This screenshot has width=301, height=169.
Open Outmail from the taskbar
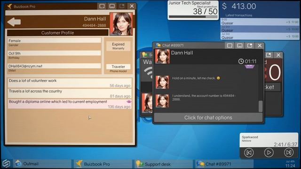(42, 164)
